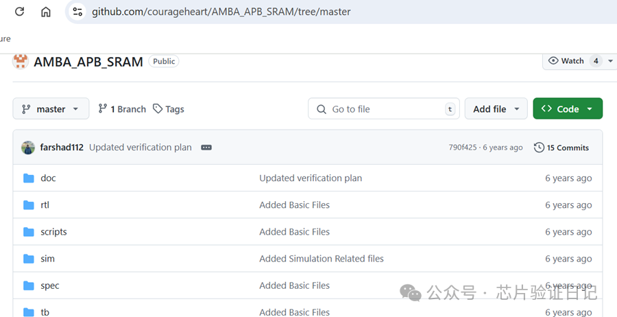This screenshot has width=617, height=317.
Task: Open the doc folder
Action: point(48,178)
